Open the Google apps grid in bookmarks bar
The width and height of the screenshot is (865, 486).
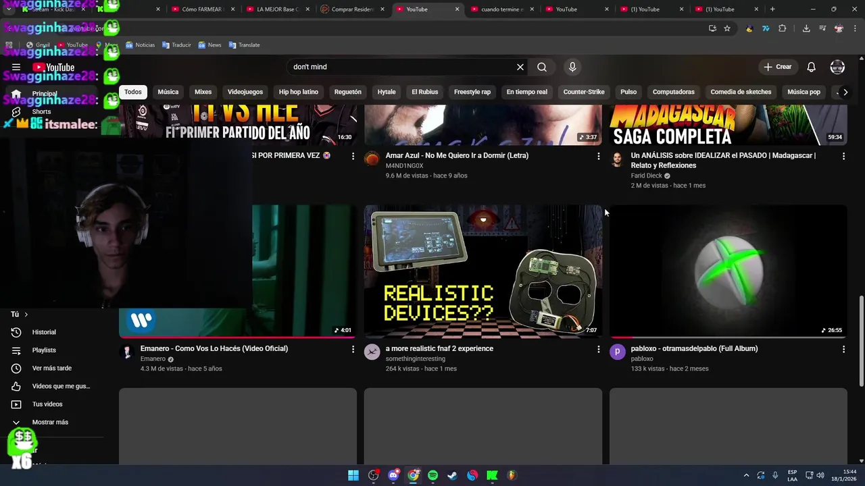pos(9,45)
